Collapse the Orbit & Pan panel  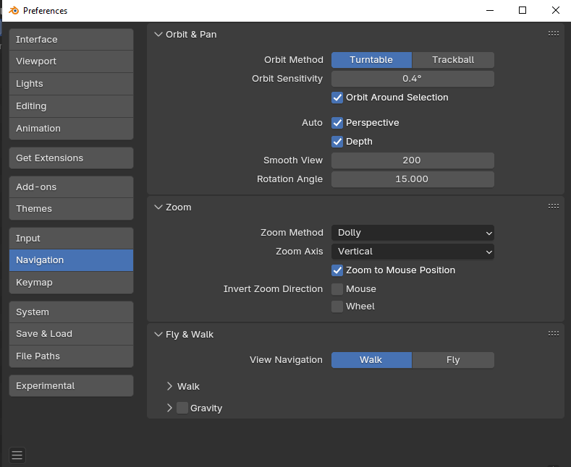pyautogui.click(x=158, y=34)
